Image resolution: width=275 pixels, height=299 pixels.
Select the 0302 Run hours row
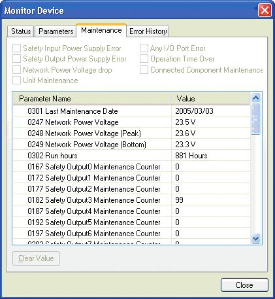pos(132,156)
